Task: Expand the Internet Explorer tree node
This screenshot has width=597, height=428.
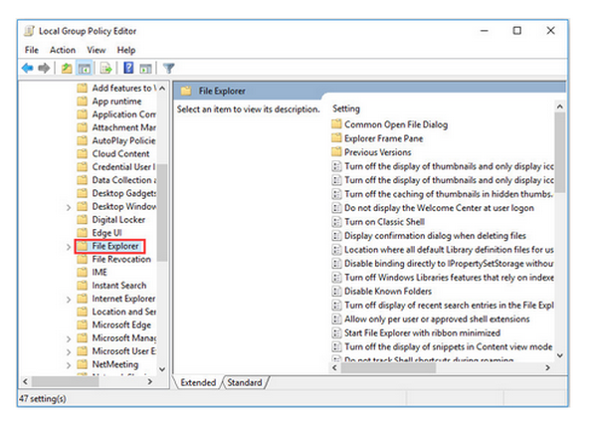Action: click(68, 299)
